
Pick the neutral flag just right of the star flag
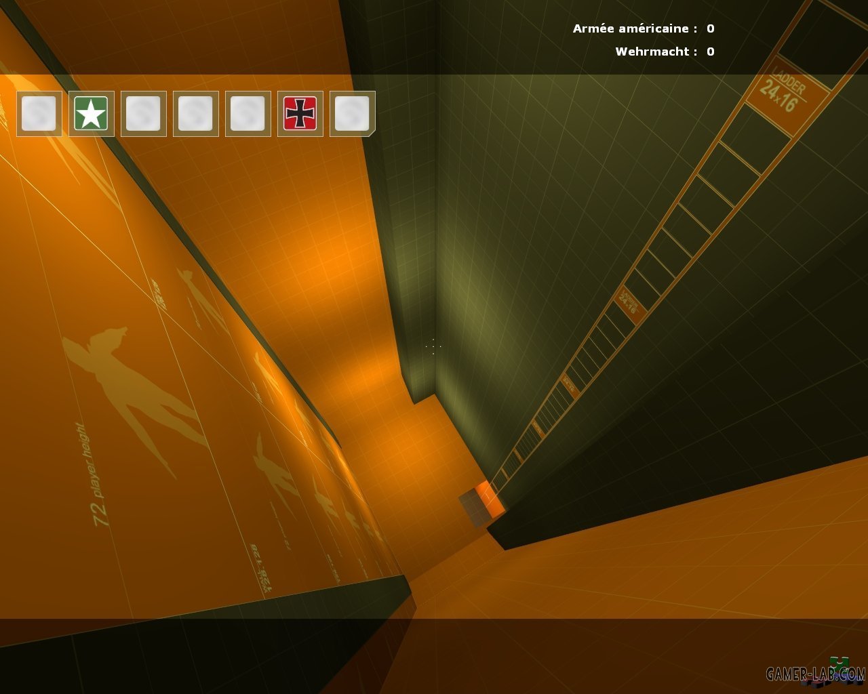pos(144,113)
